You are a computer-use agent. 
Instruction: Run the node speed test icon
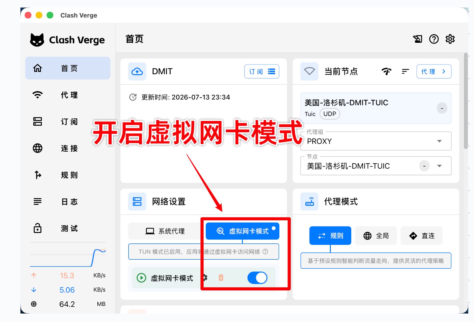[x=387, y=71]
